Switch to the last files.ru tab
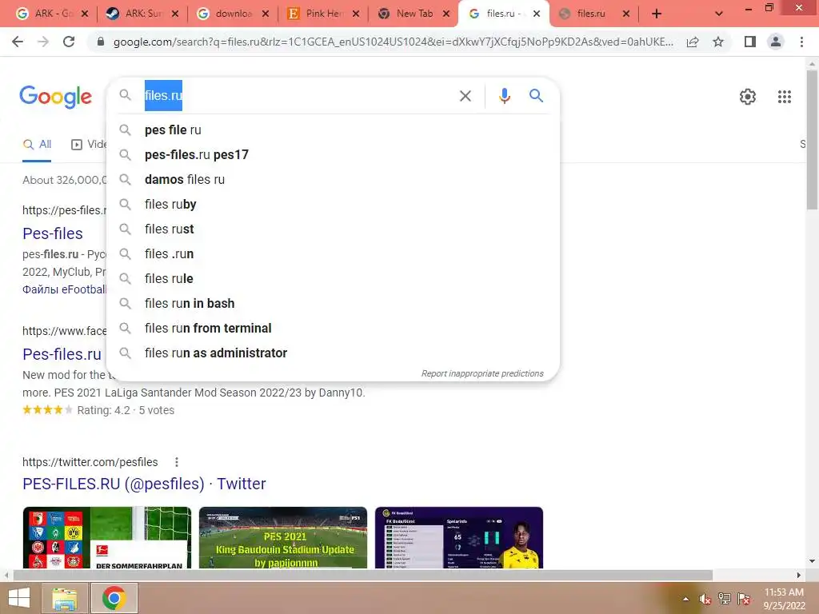This screenshot has width=819, height=614. (x=594, y=14)
